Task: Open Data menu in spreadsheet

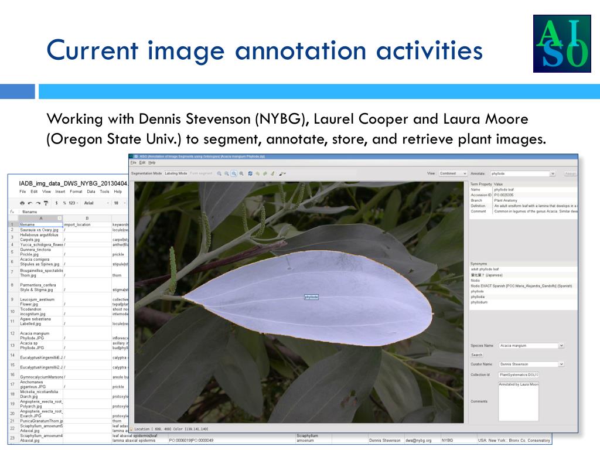Action: 91,192
